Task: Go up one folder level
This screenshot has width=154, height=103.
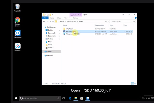Action: click(53, 21)
